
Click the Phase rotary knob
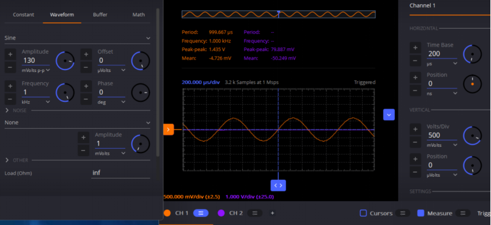[141, 93]
